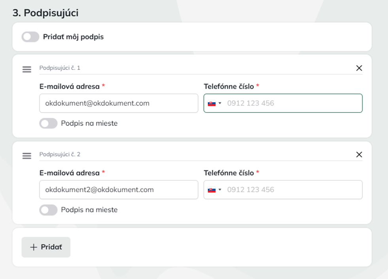Toggle Podpis na mieste for signer 1
This screenshot has width=388, height=279.
[x=48, y=124]
